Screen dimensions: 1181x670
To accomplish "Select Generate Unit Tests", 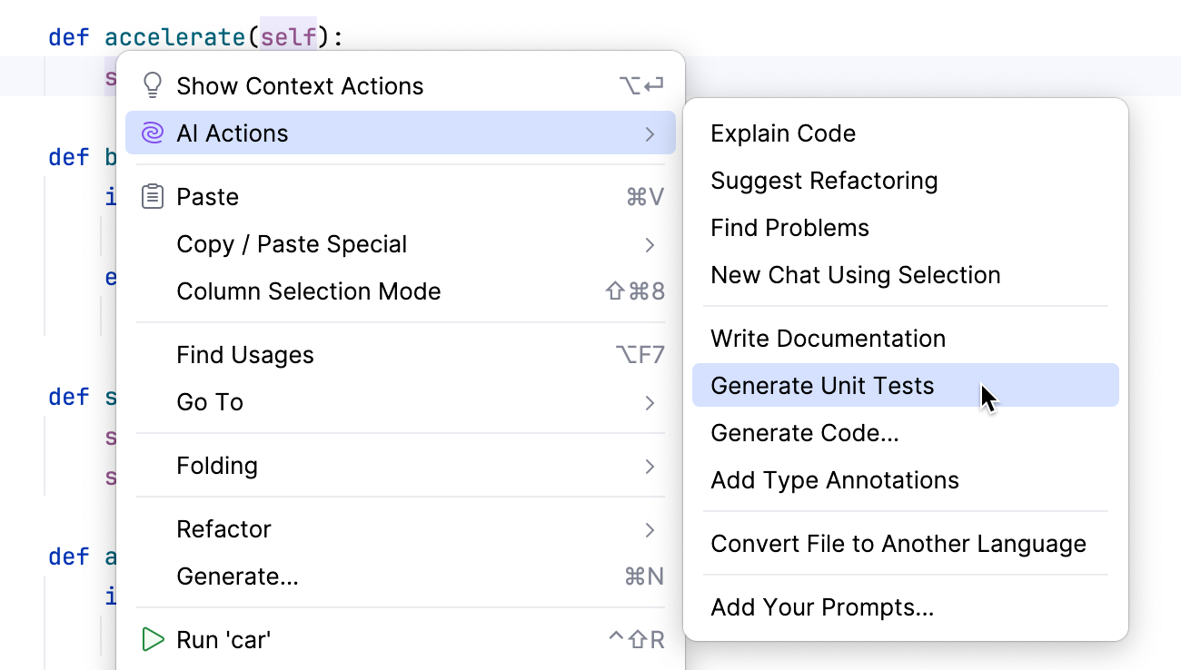I will (822, 385).
